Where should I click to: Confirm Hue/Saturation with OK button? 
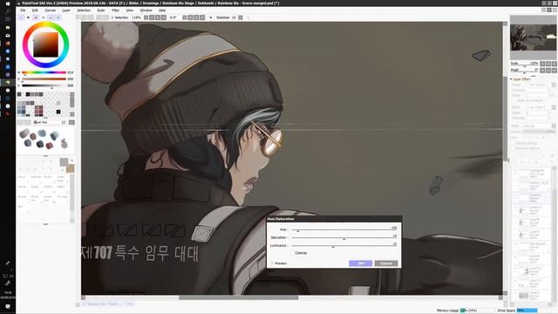tap(360, 263)
